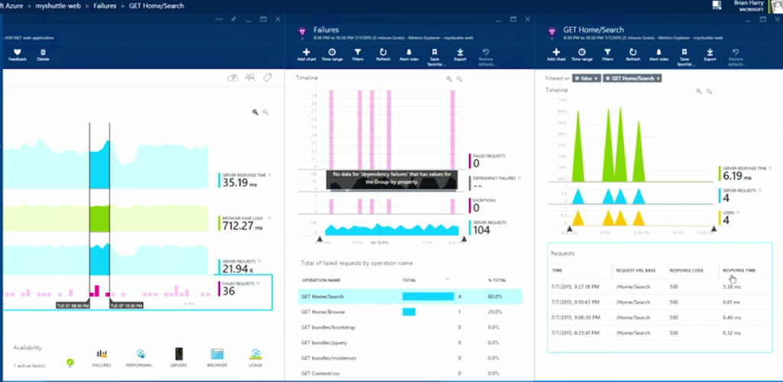Open Filters in GET Home/Search blade
Image resolution: width=783 pixels, height=382 pixels.
pos(607,52)
